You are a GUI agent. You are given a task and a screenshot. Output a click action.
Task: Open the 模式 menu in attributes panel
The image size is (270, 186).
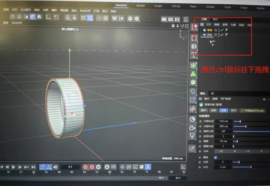[206, 99]
